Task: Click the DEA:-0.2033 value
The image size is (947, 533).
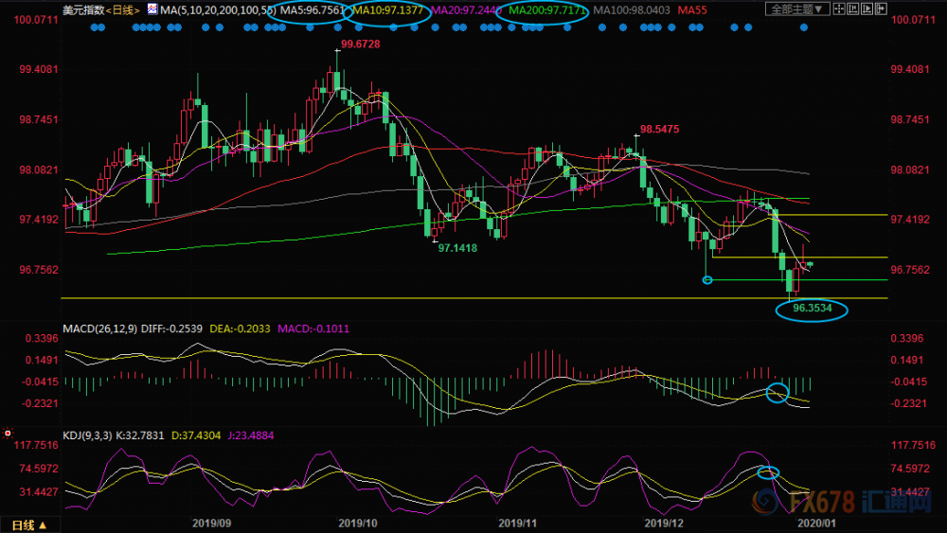Action: point(240,329)
